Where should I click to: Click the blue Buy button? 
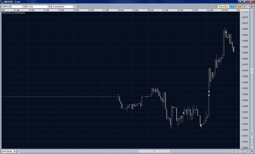point(233,7)
